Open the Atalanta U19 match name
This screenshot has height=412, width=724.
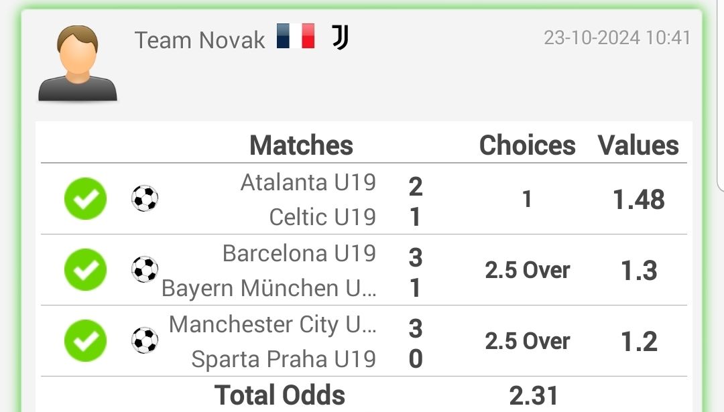308,182
